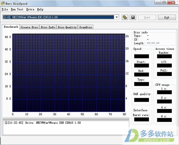Open the Help menu
The width and height of the screenshot is (179, 145).
(40, 9)
